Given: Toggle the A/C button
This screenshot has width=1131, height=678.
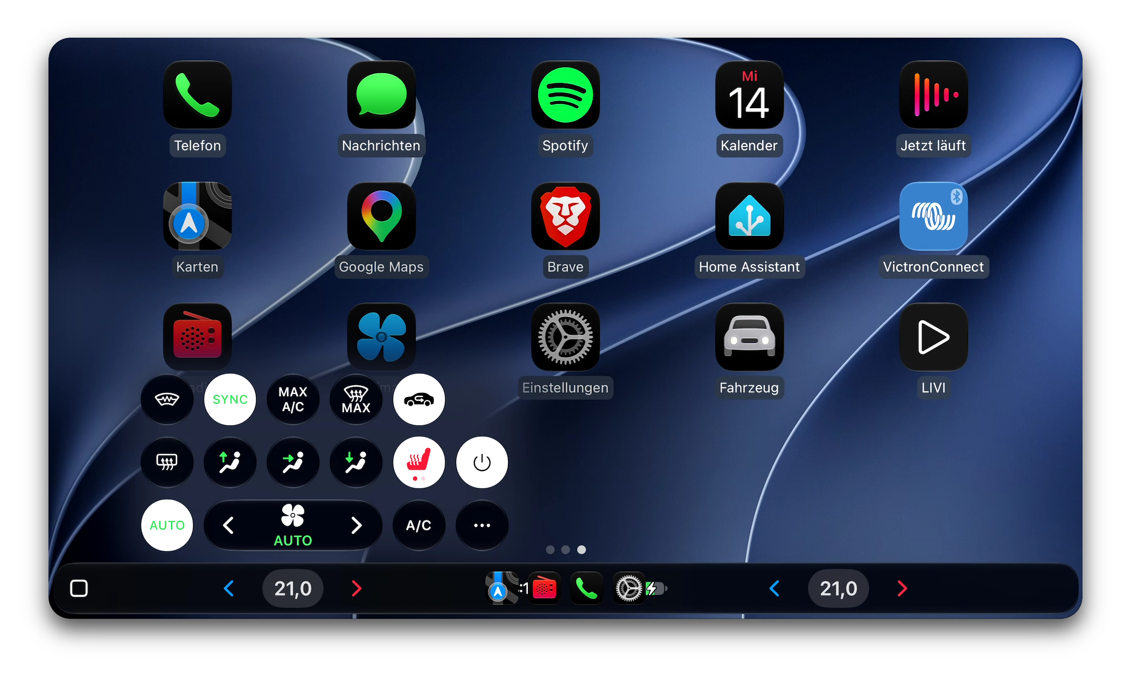Looking at the screenshot, I should tap(419, 525).
